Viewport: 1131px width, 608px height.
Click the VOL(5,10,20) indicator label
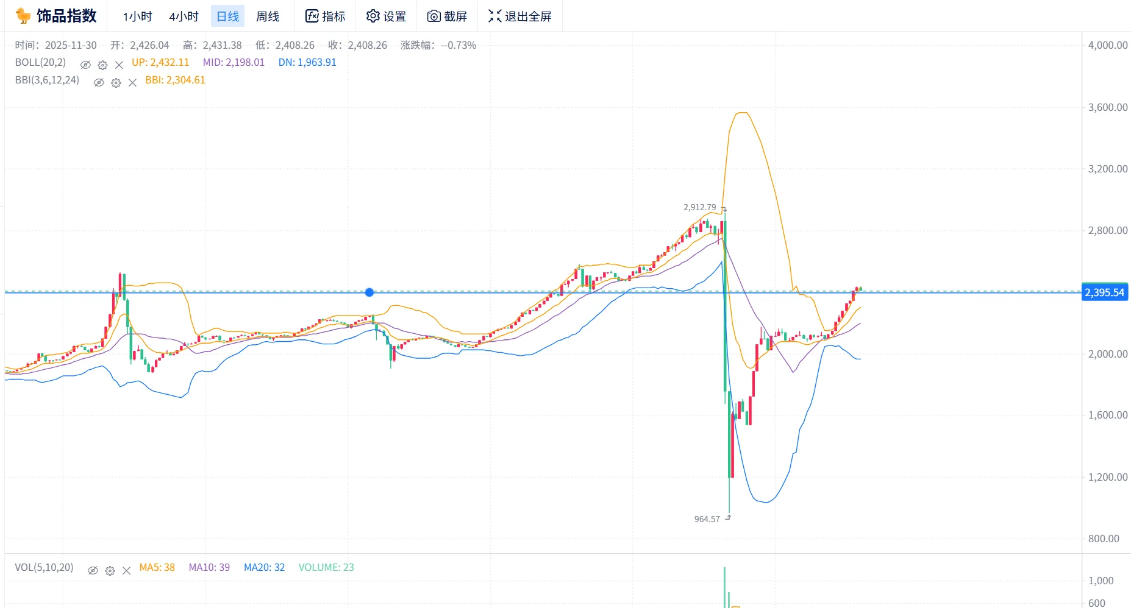44,567
